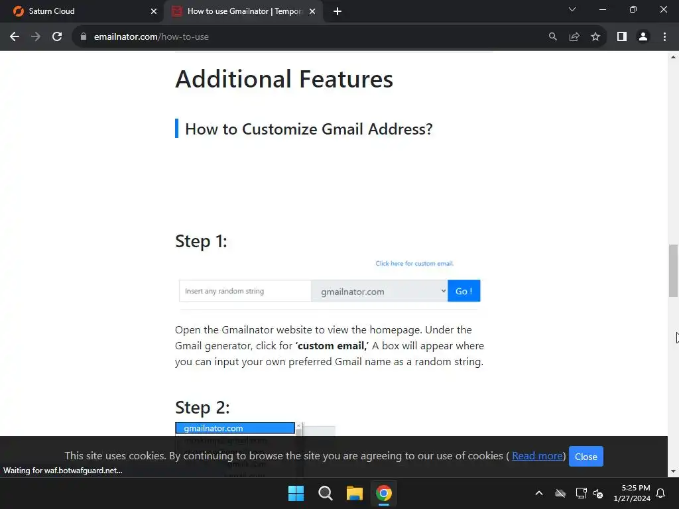Click the blue Go ! button
Image resolution: width=679 pixels, height=509 pixels.
pyautogui.click(x=463, y=291)
